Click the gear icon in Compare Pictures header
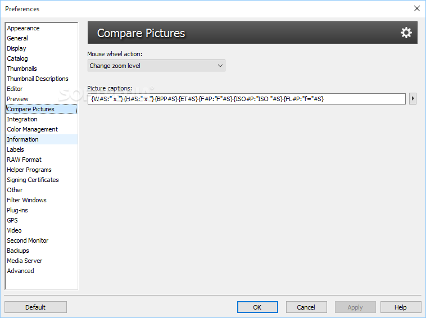Screen dimensions: 426x318 tap(406, 33)
